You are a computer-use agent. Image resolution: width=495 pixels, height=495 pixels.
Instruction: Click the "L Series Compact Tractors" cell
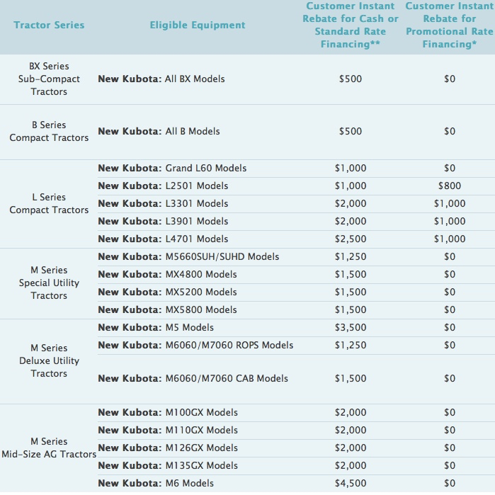tap(49, 204)
